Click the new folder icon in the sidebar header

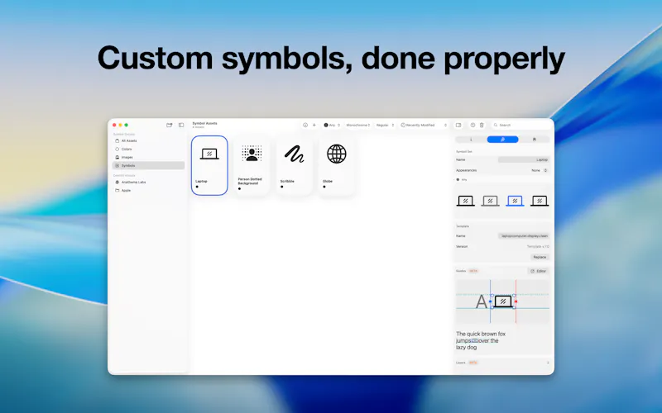(170, 126)
